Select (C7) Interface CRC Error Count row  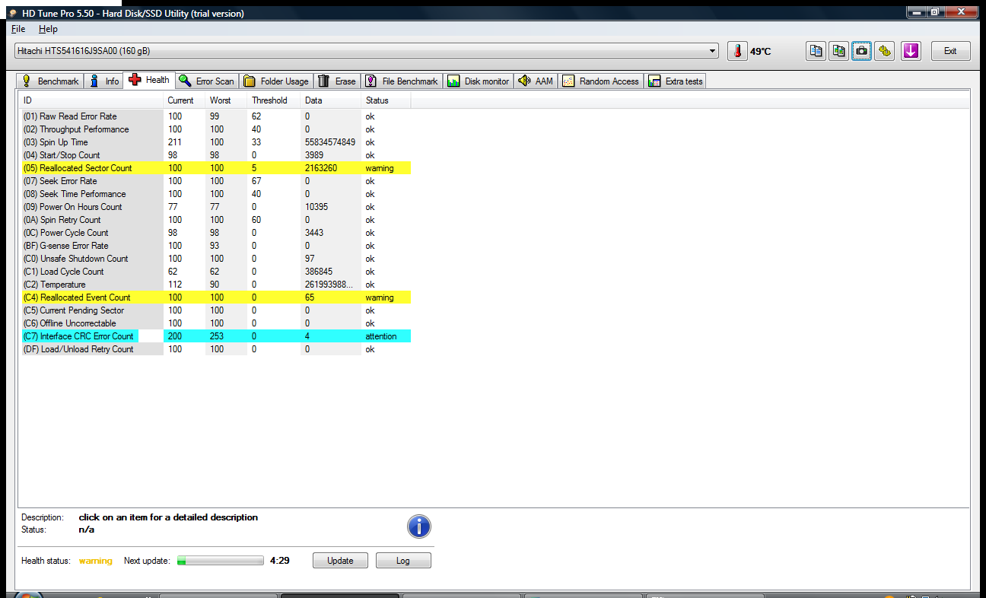215,336
